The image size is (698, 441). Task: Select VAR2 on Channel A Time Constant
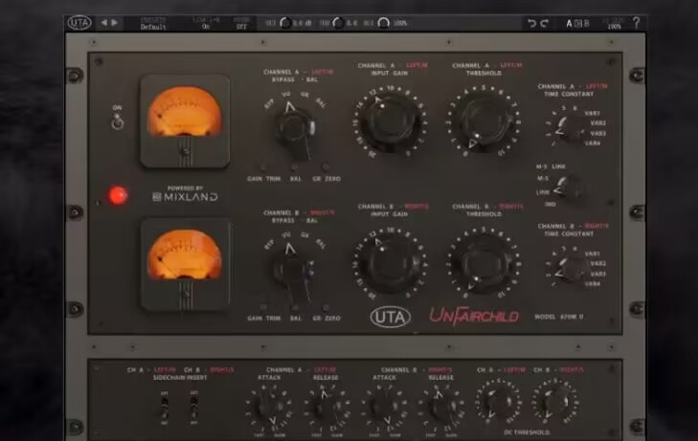coord(598,123)
